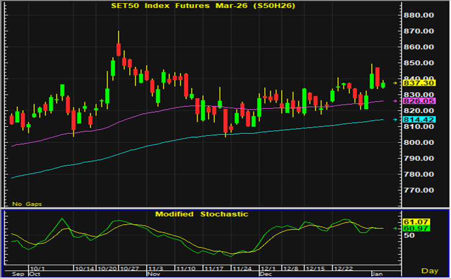Click the magenta arrow marker beside 826.05

click(x=395, y=101)
